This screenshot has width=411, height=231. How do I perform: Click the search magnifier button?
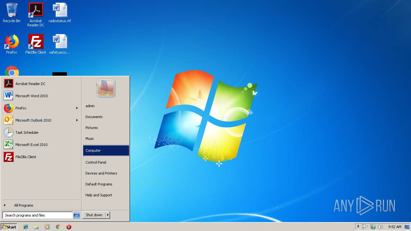[x=76, y=215]
